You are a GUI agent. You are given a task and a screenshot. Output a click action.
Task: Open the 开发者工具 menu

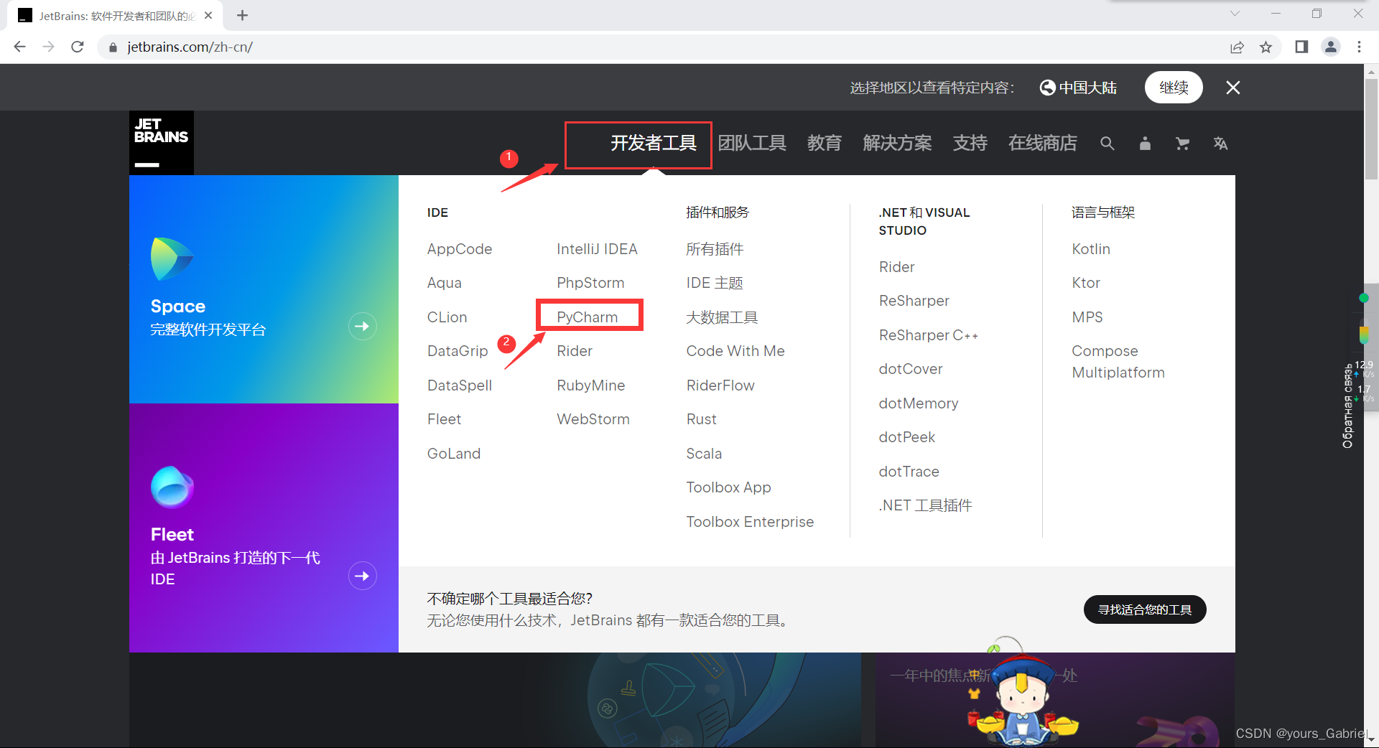pos(654,144)
